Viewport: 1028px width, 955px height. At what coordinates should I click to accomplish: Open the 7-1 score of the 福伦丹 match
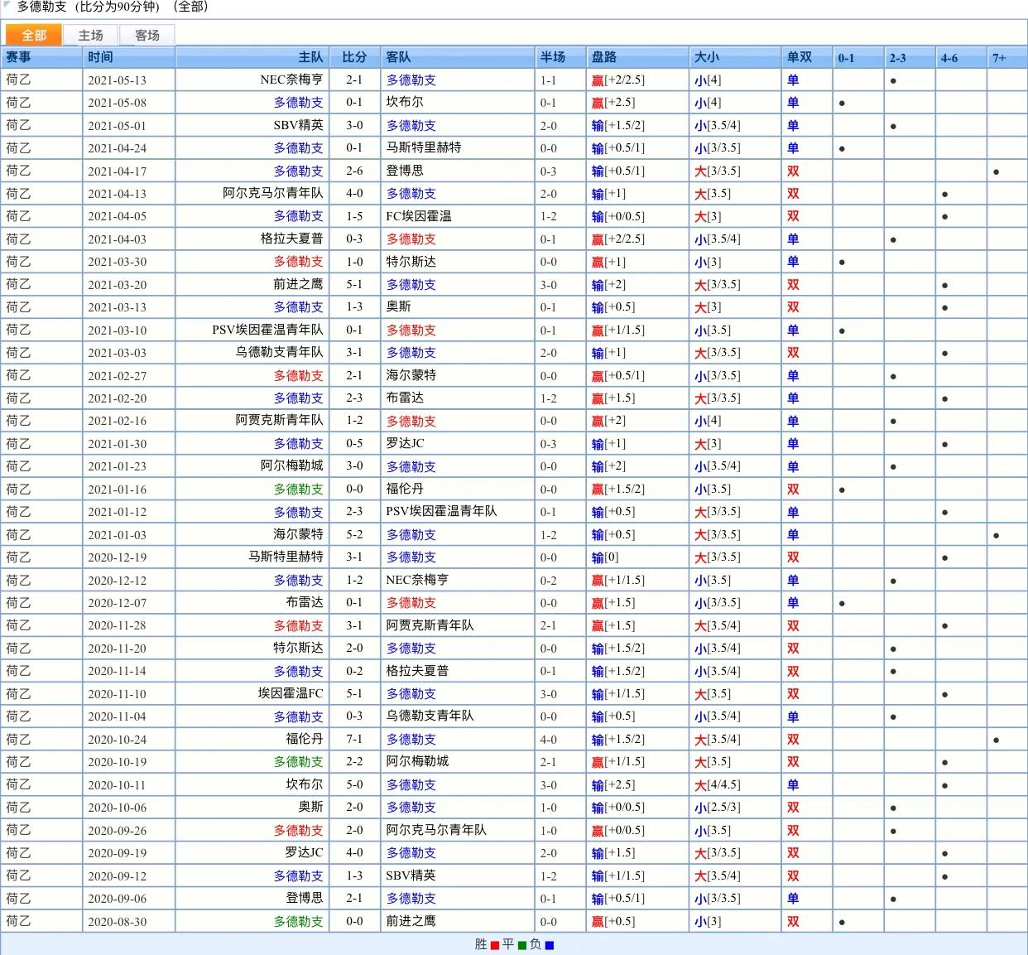354,739
